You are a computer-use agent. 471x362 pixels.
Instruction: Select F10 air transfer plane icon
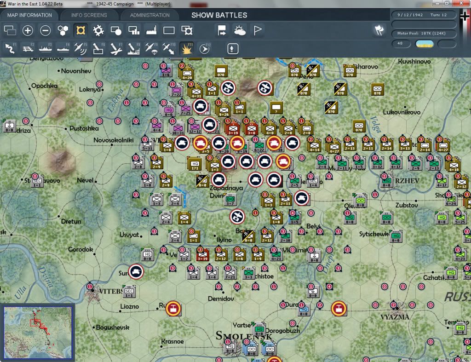click(169, 49)
